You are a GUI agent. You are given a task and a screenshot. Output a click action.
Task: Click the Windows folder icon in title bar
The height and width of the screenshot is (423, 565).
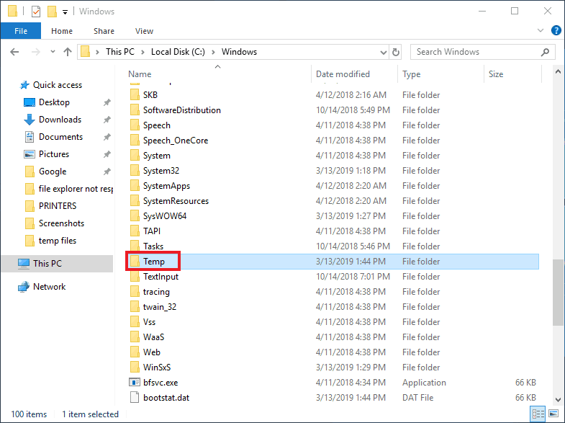pos(13,12)
